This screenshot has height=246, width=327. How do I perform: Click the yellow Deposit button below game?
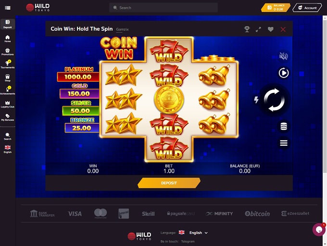click(169, 183)
